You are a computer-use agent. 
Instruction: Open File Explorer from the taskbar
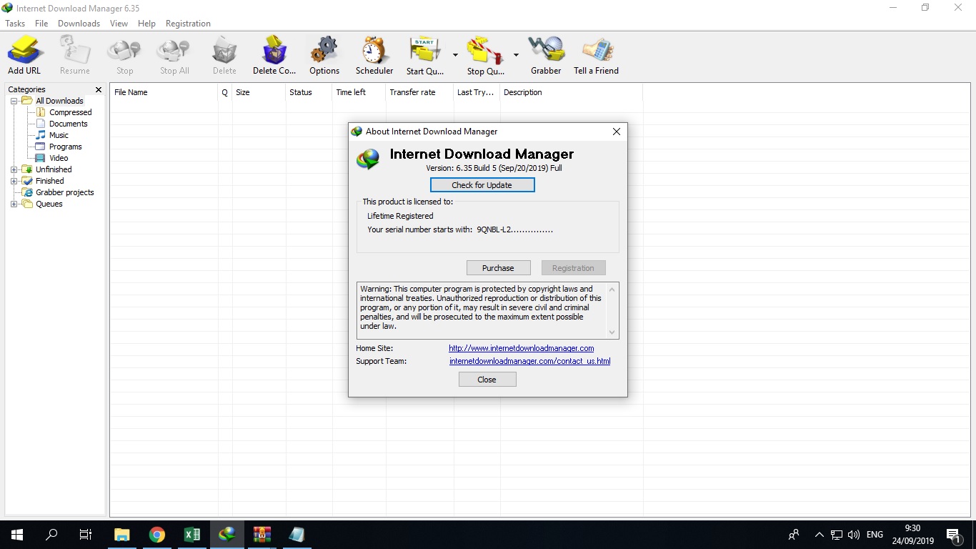pos(122,535)
